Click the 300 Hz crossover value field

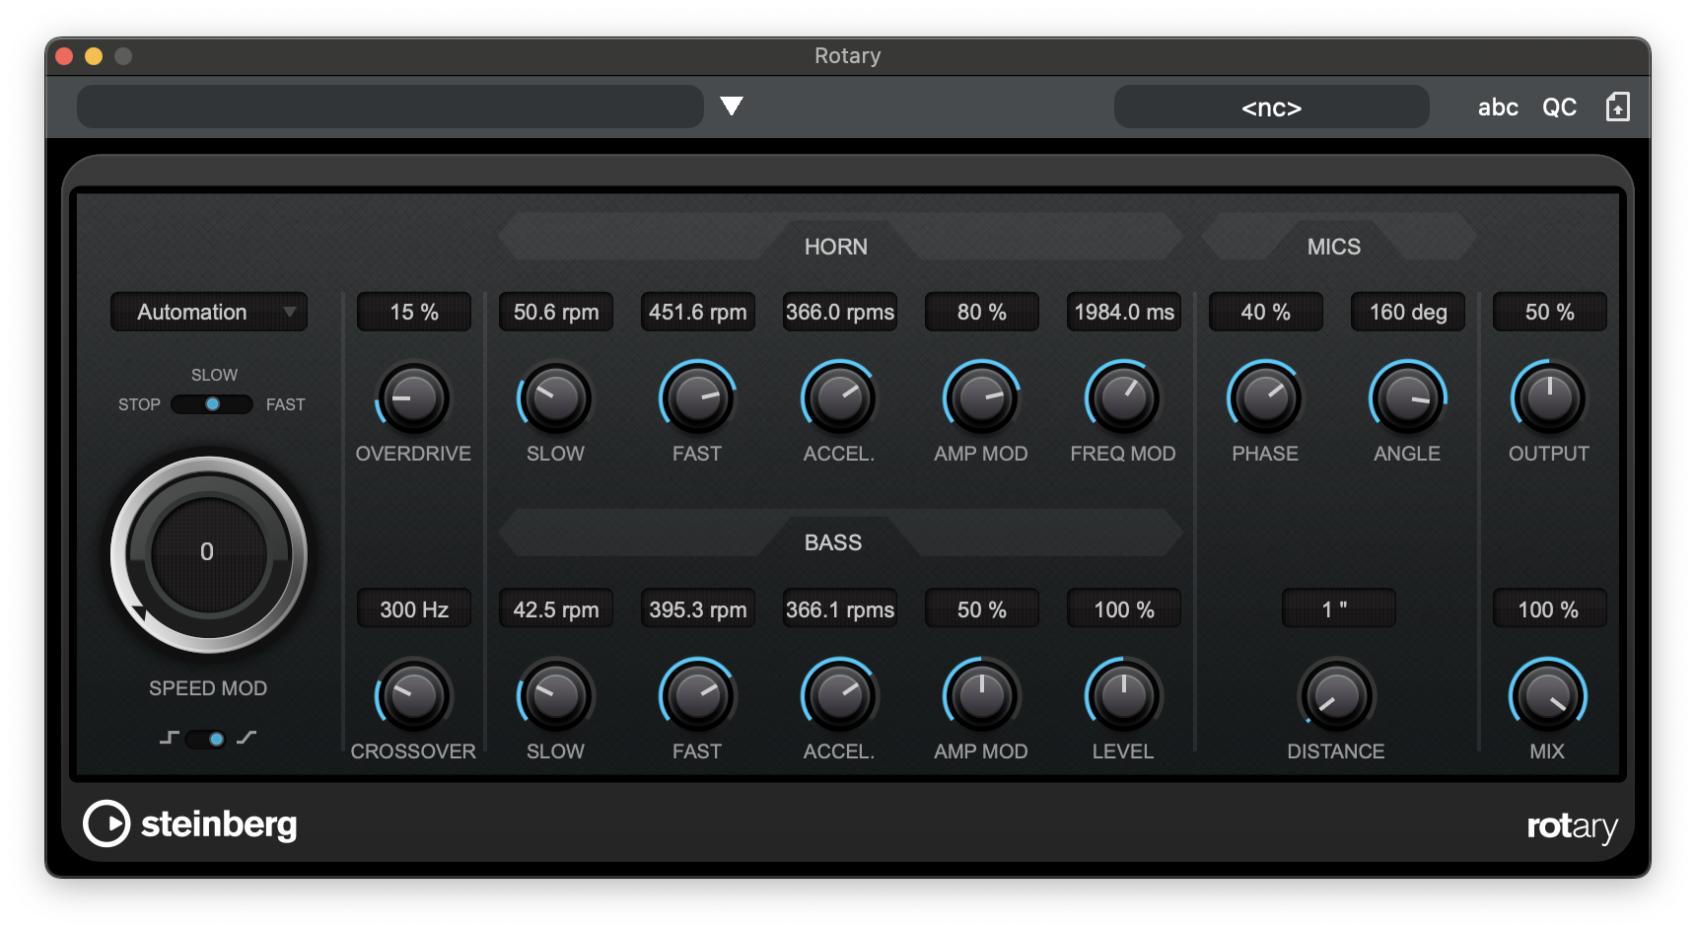(413, 609)
